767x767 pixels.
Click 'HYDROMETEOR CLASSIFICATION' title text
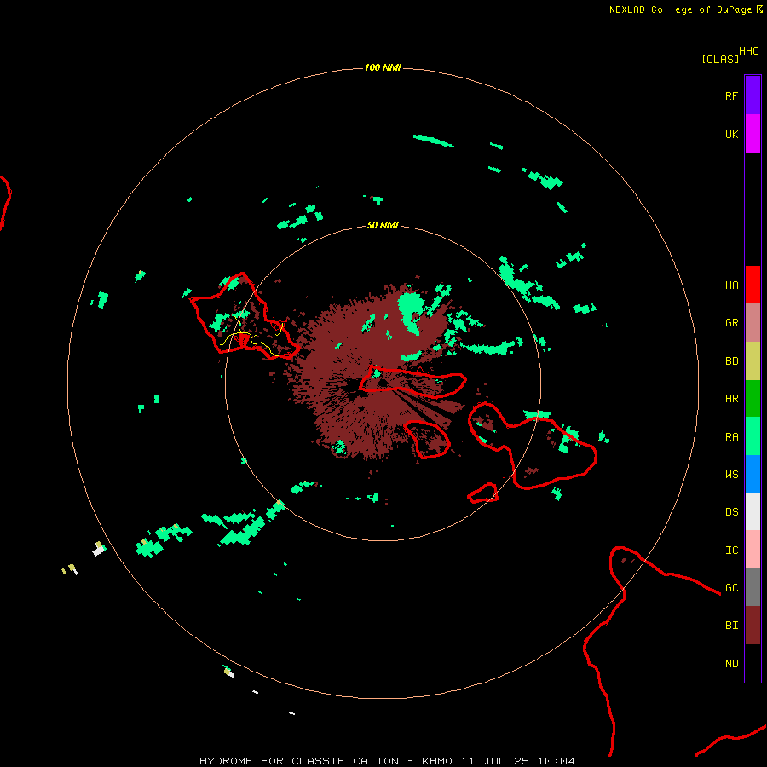298,761
